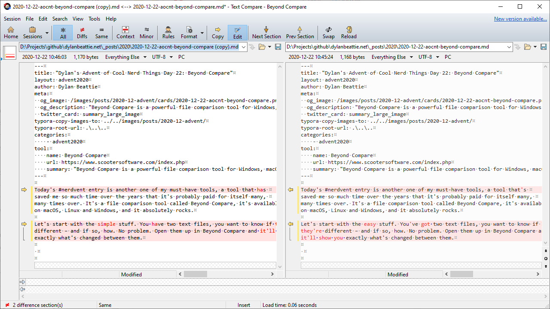Jump to Next Section
550x309 pixels.
tap(266, 33)
